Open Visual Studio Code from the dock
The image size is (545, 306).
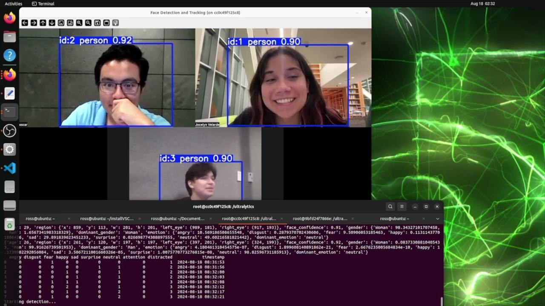click(x=9, y=168)
